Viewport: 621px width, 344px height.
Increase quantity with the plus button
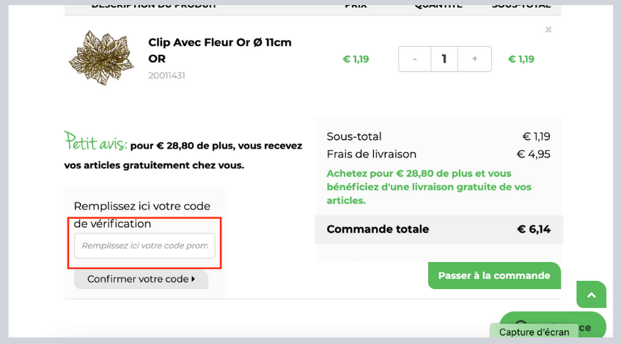[475, 59]
